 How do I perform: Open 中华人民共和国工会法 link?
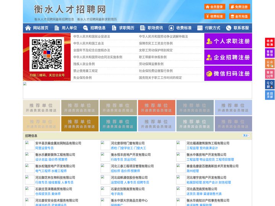point(89,43)
